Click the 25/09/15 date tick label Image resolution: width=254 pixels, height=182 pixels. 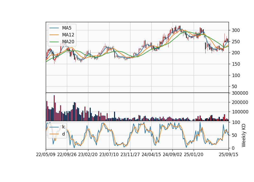point(229,155)
